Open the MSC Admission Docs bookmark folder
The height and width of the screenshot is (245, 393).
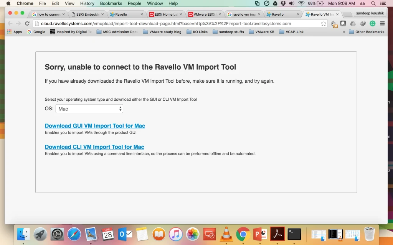click(117, 32)
